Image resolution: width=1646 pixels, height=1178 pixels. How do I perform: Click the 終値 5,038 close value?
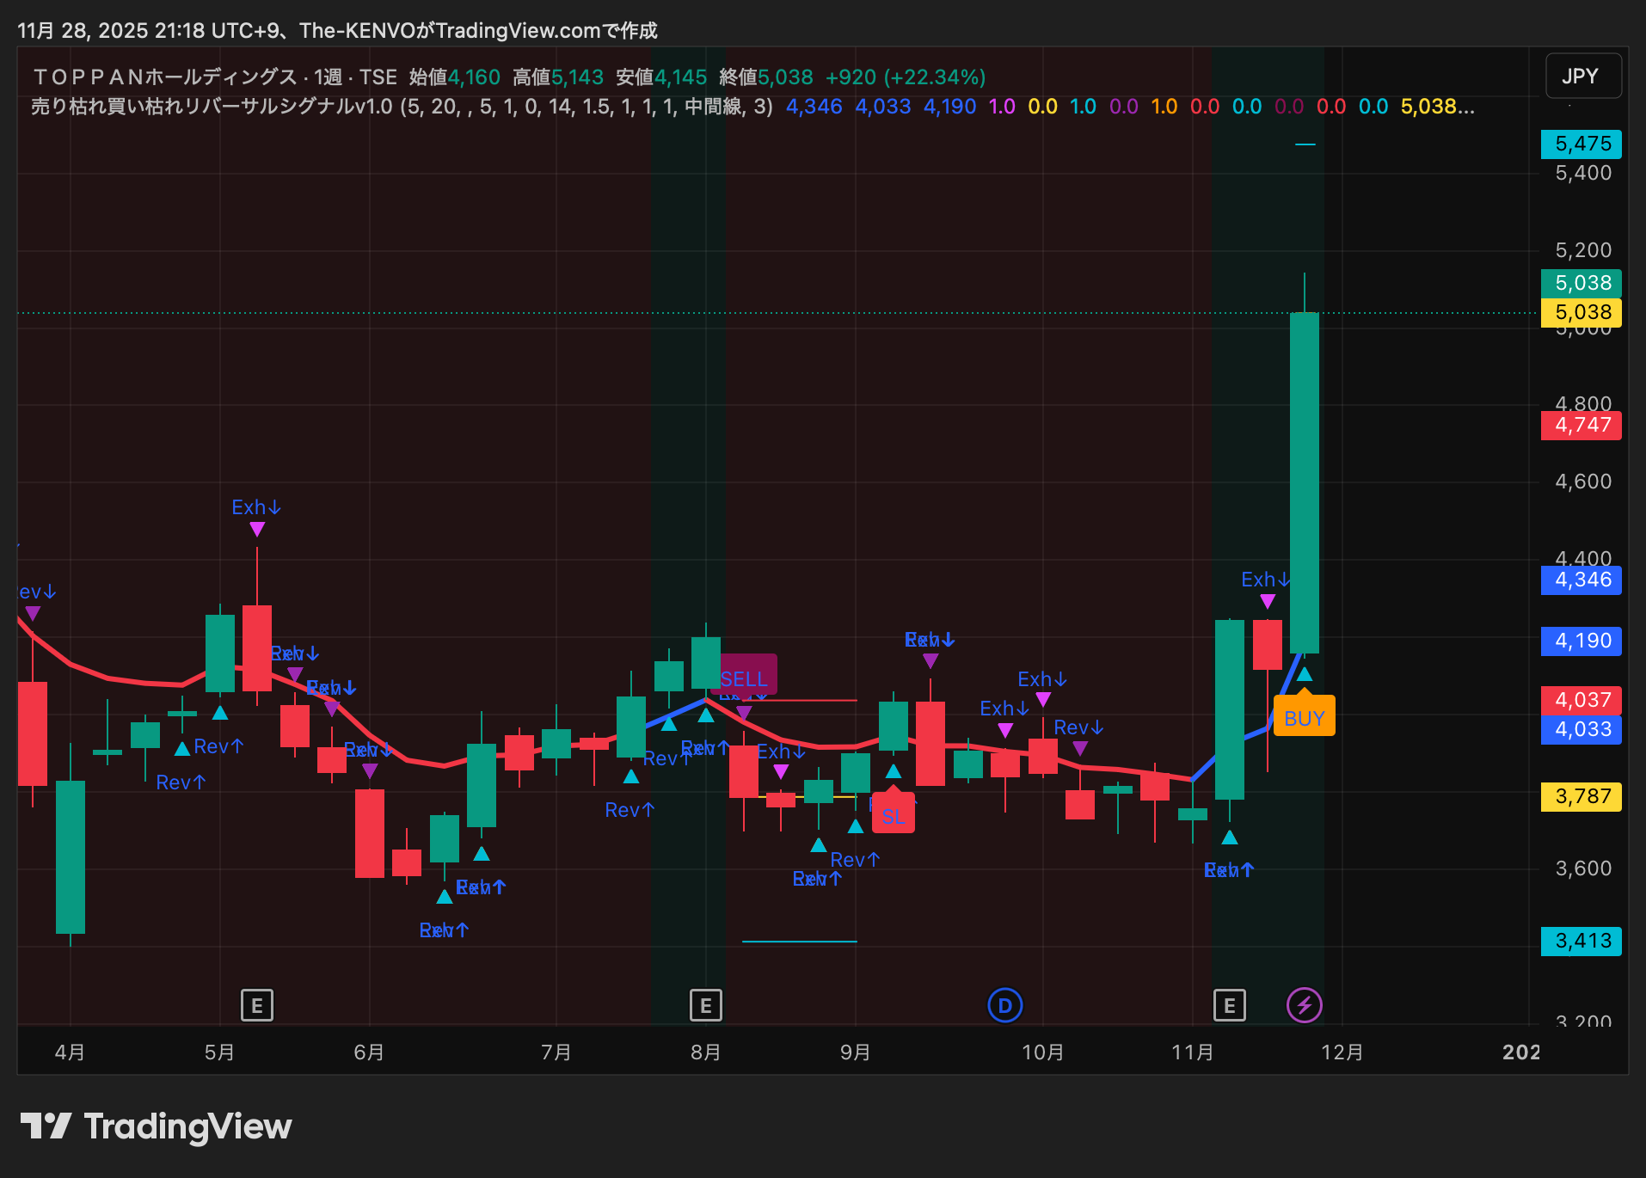(x=765, y=77)
